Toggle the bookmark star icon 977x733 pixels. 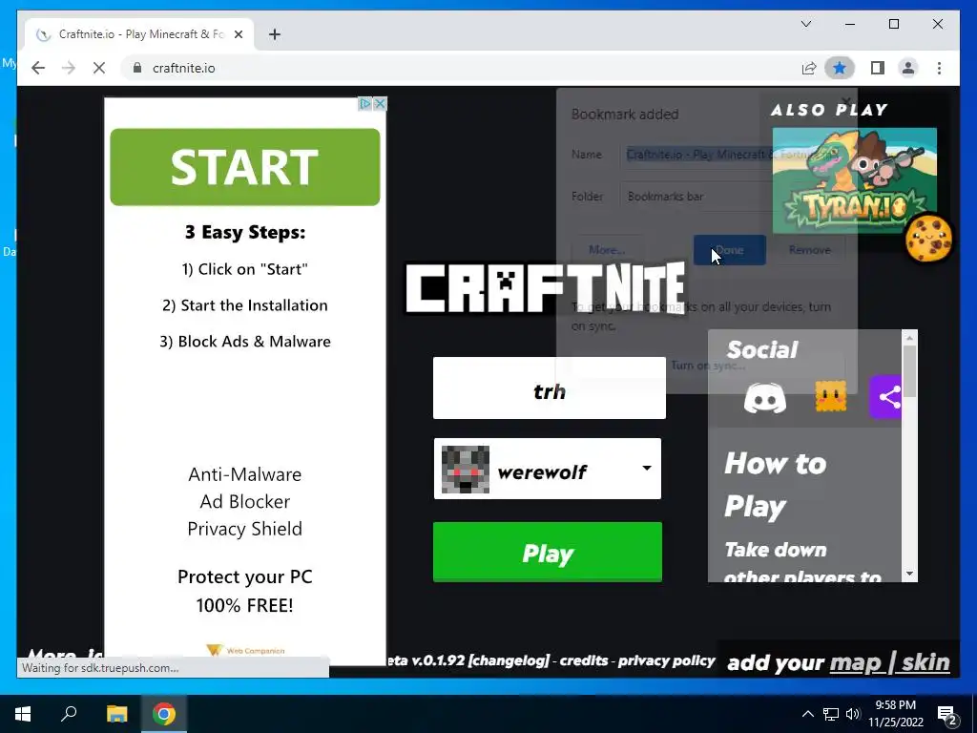point(840,68)
